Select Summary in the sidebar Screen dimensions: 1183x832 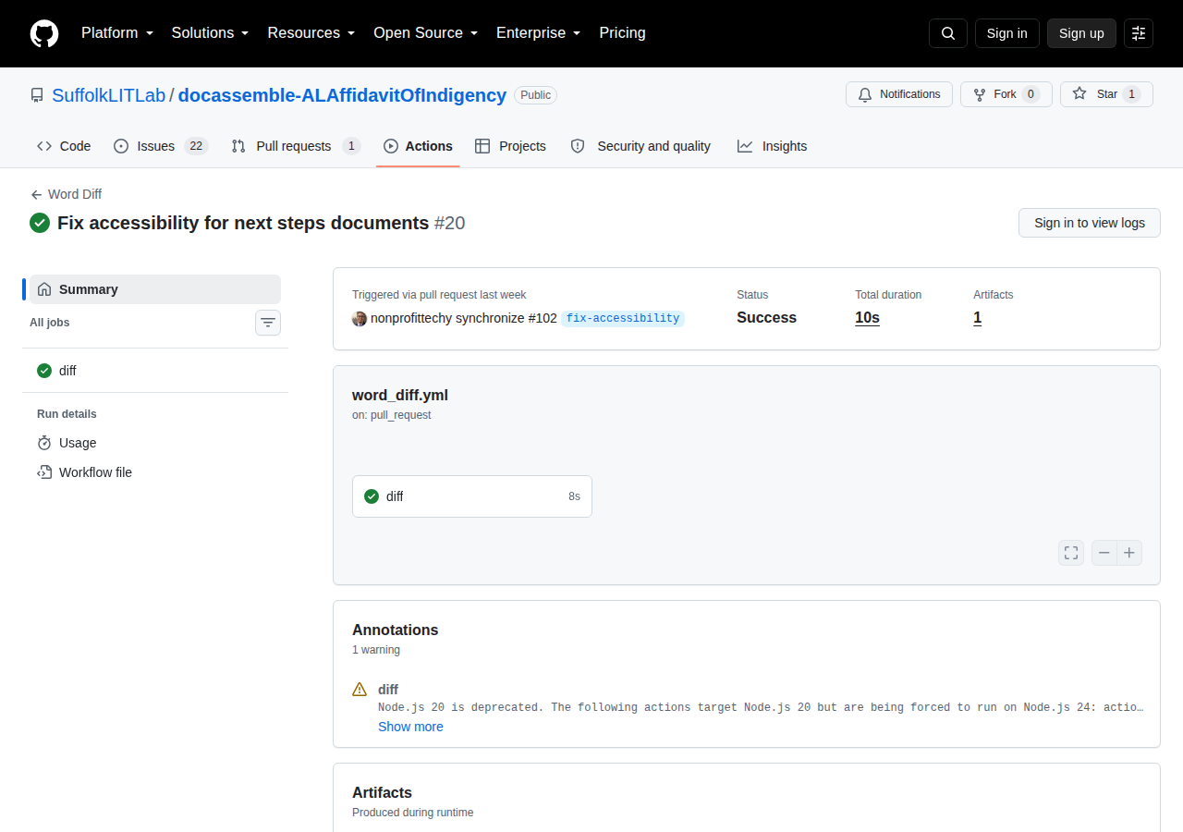tap(155, 289)
